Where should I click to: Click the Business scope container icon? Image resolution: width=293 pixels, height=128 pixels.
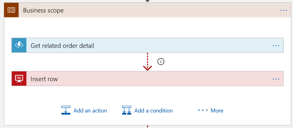(x=11, y=10)
